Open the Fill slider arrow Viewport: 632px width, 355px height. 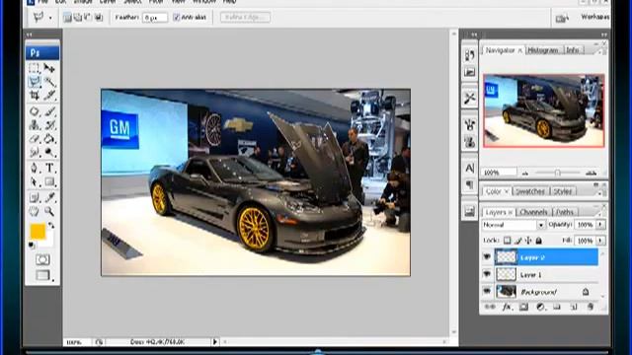coord(600,241)
